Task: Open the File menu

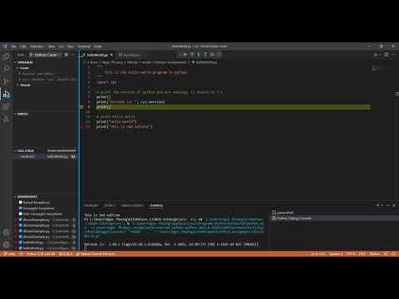Action: point(13,47)
